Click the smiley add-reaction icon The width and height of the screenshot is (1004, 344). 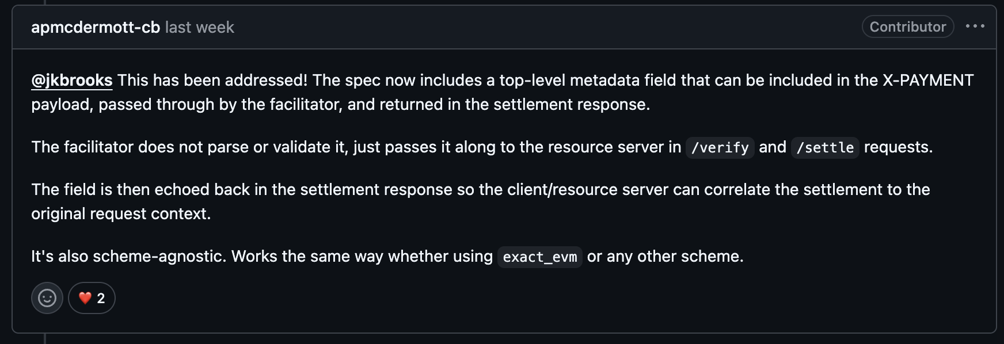(x=47, y=298)
